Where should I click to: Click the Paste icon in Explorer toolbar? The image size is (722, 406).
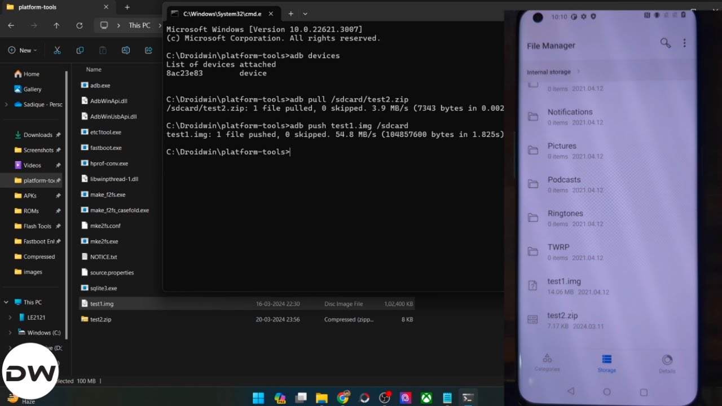click(x=103, y=50)
